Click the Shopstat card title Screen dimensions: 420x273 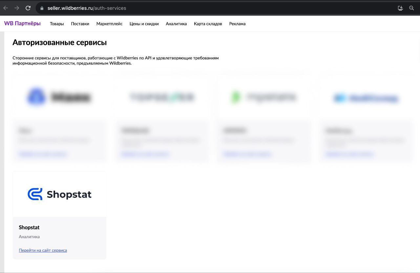(29, 227)
